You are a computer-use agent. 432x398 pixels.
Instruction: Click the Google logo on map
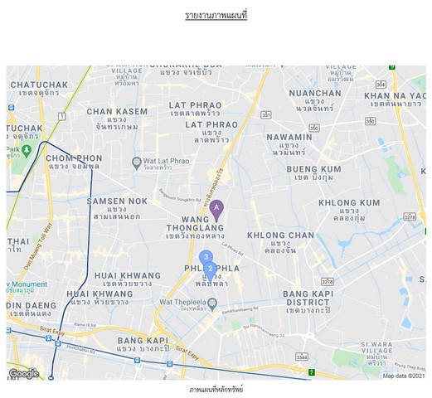(x=24, y=374)
